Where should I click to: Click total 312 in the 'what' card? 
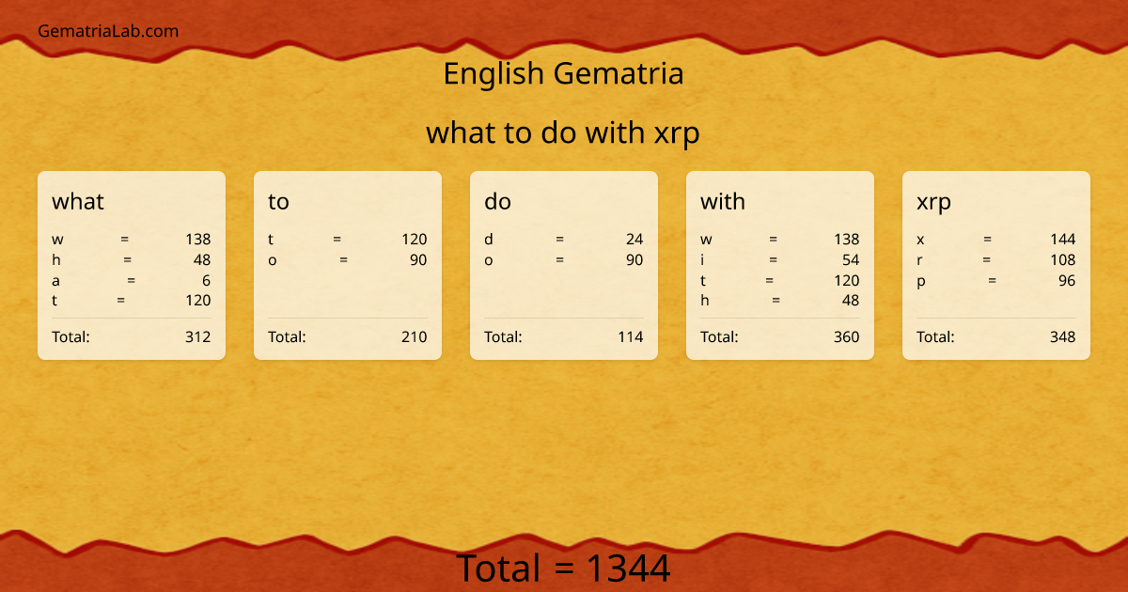[198, 337]
